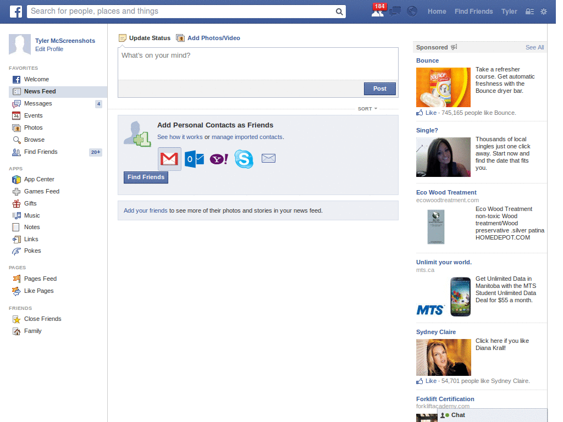Click the Facebook logo icon
The image size is (563, 422).
coord(16,12)
